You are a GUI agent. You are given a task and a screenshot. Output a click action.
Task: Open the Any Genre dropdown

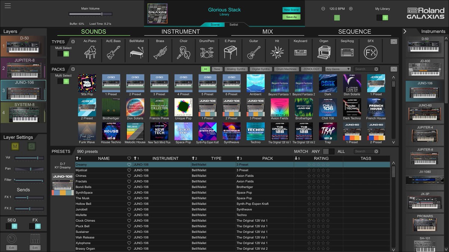(x=338, y=69)
